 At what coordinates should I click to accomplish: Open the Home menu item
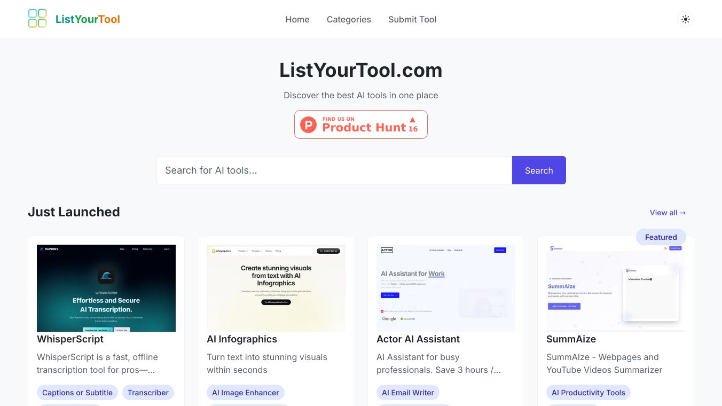click(x=297, y=19)
